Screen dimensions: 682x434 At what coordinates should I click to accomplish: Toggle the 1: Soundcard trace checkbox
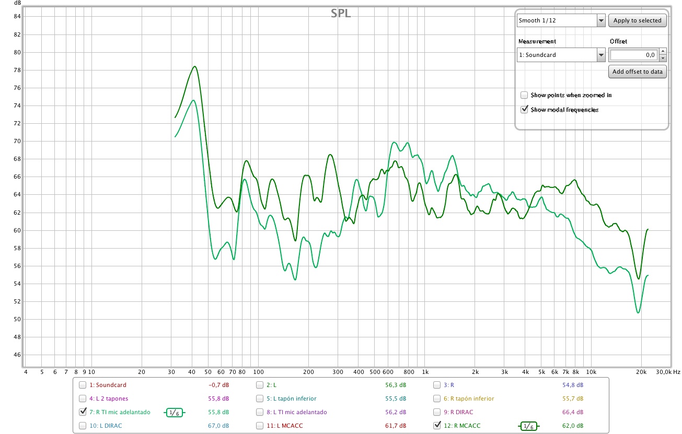(x=83, y=385)
